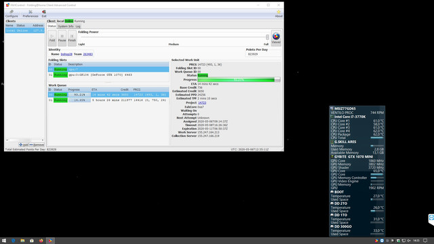Click the Folding Power slider handle at Full
Screen dimensions: 434x244
(267, 37)
